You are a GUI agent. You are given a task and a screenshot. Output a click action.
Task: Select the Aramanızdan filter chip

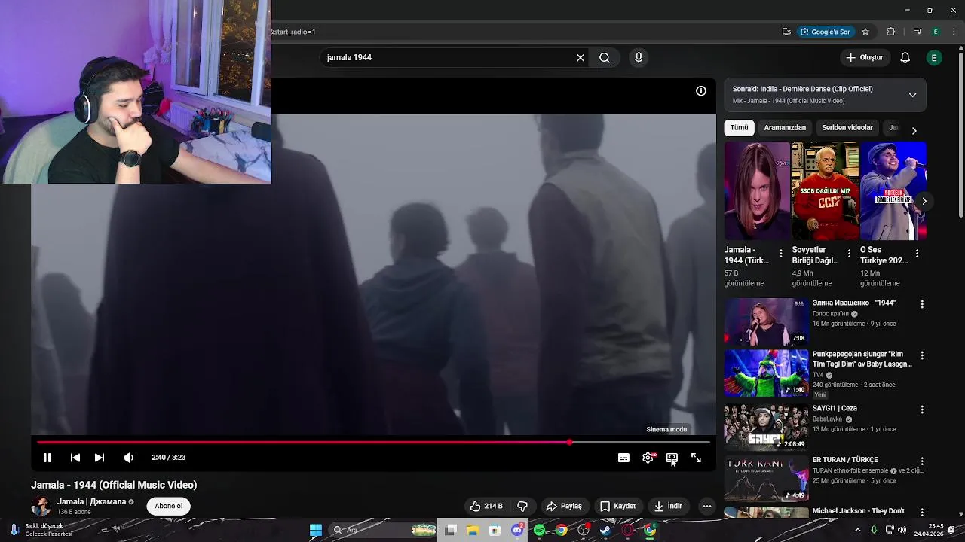785,128
